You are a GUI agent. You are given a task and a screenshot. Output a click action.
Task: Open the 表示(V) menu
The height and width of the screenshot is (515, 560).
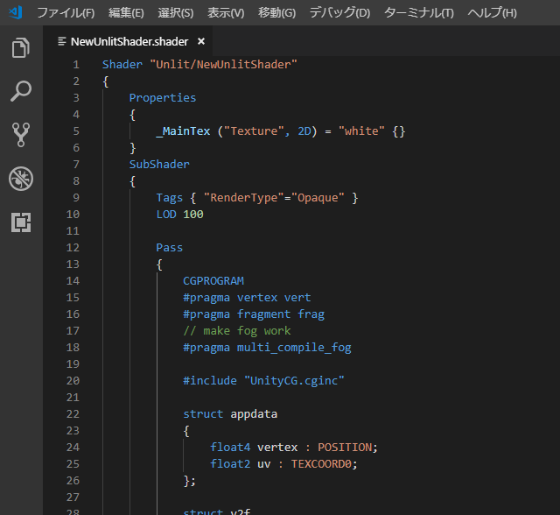(226, 13)
